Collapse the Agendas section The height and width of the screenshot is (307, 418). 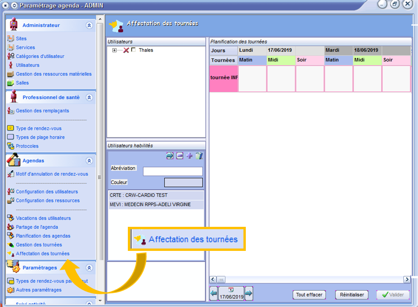pos(89,161)
